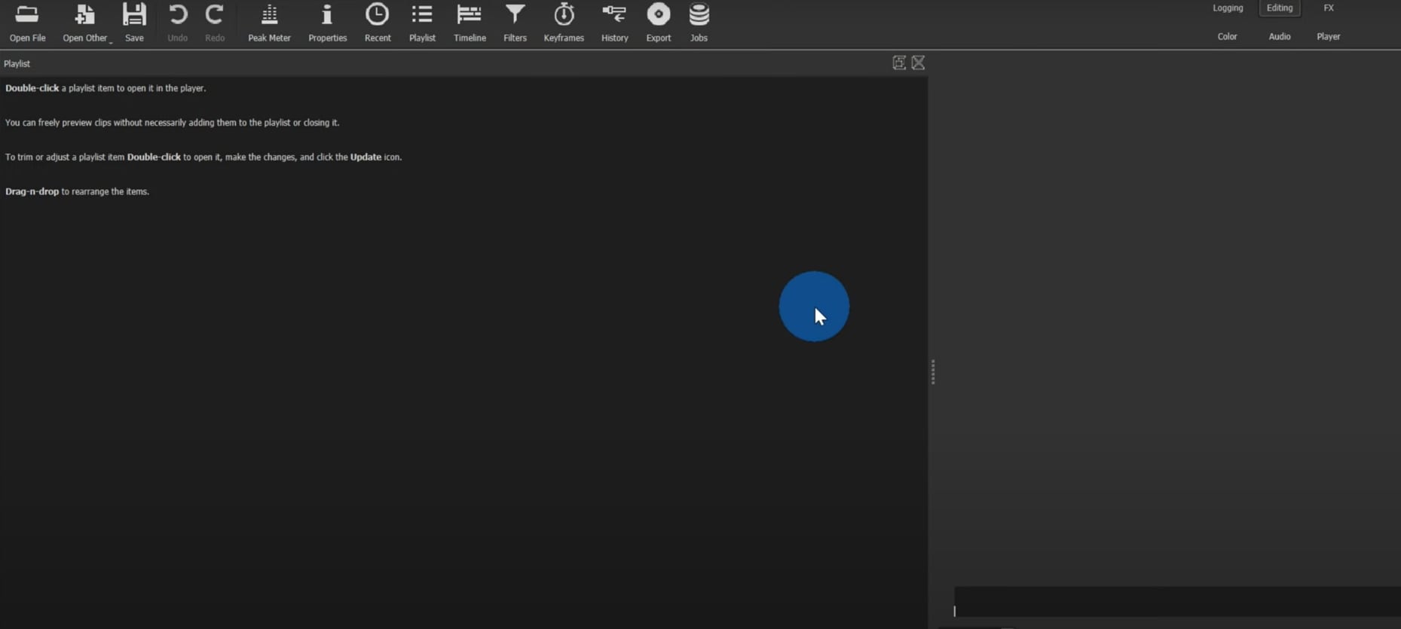Click the player scrub bar at bottom right
This screenshot has height=629, width=1401.
(1177, 603)
